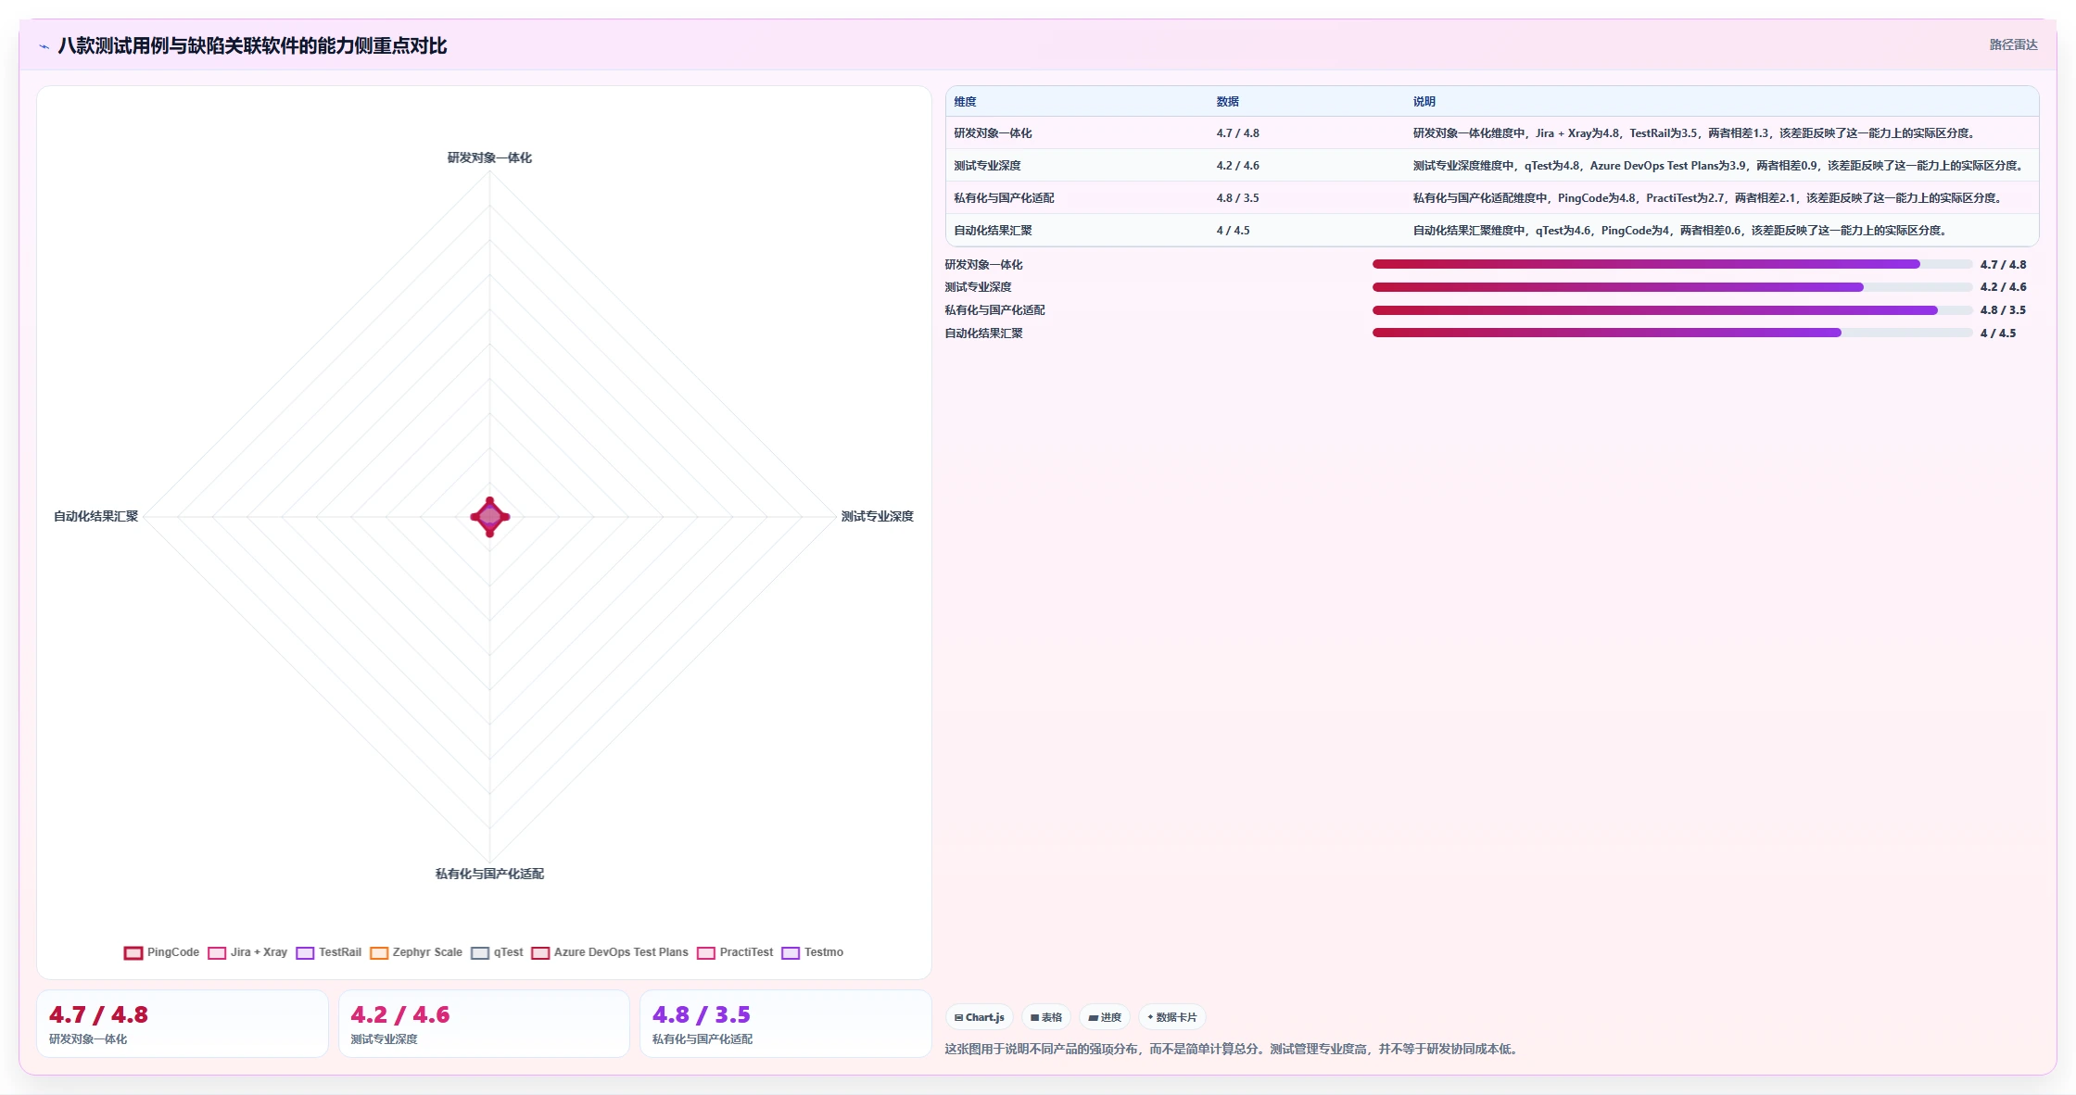Screen dimensions: 2076x1095
Task: Toggle Testmo legend series
Action: [814, 952]
